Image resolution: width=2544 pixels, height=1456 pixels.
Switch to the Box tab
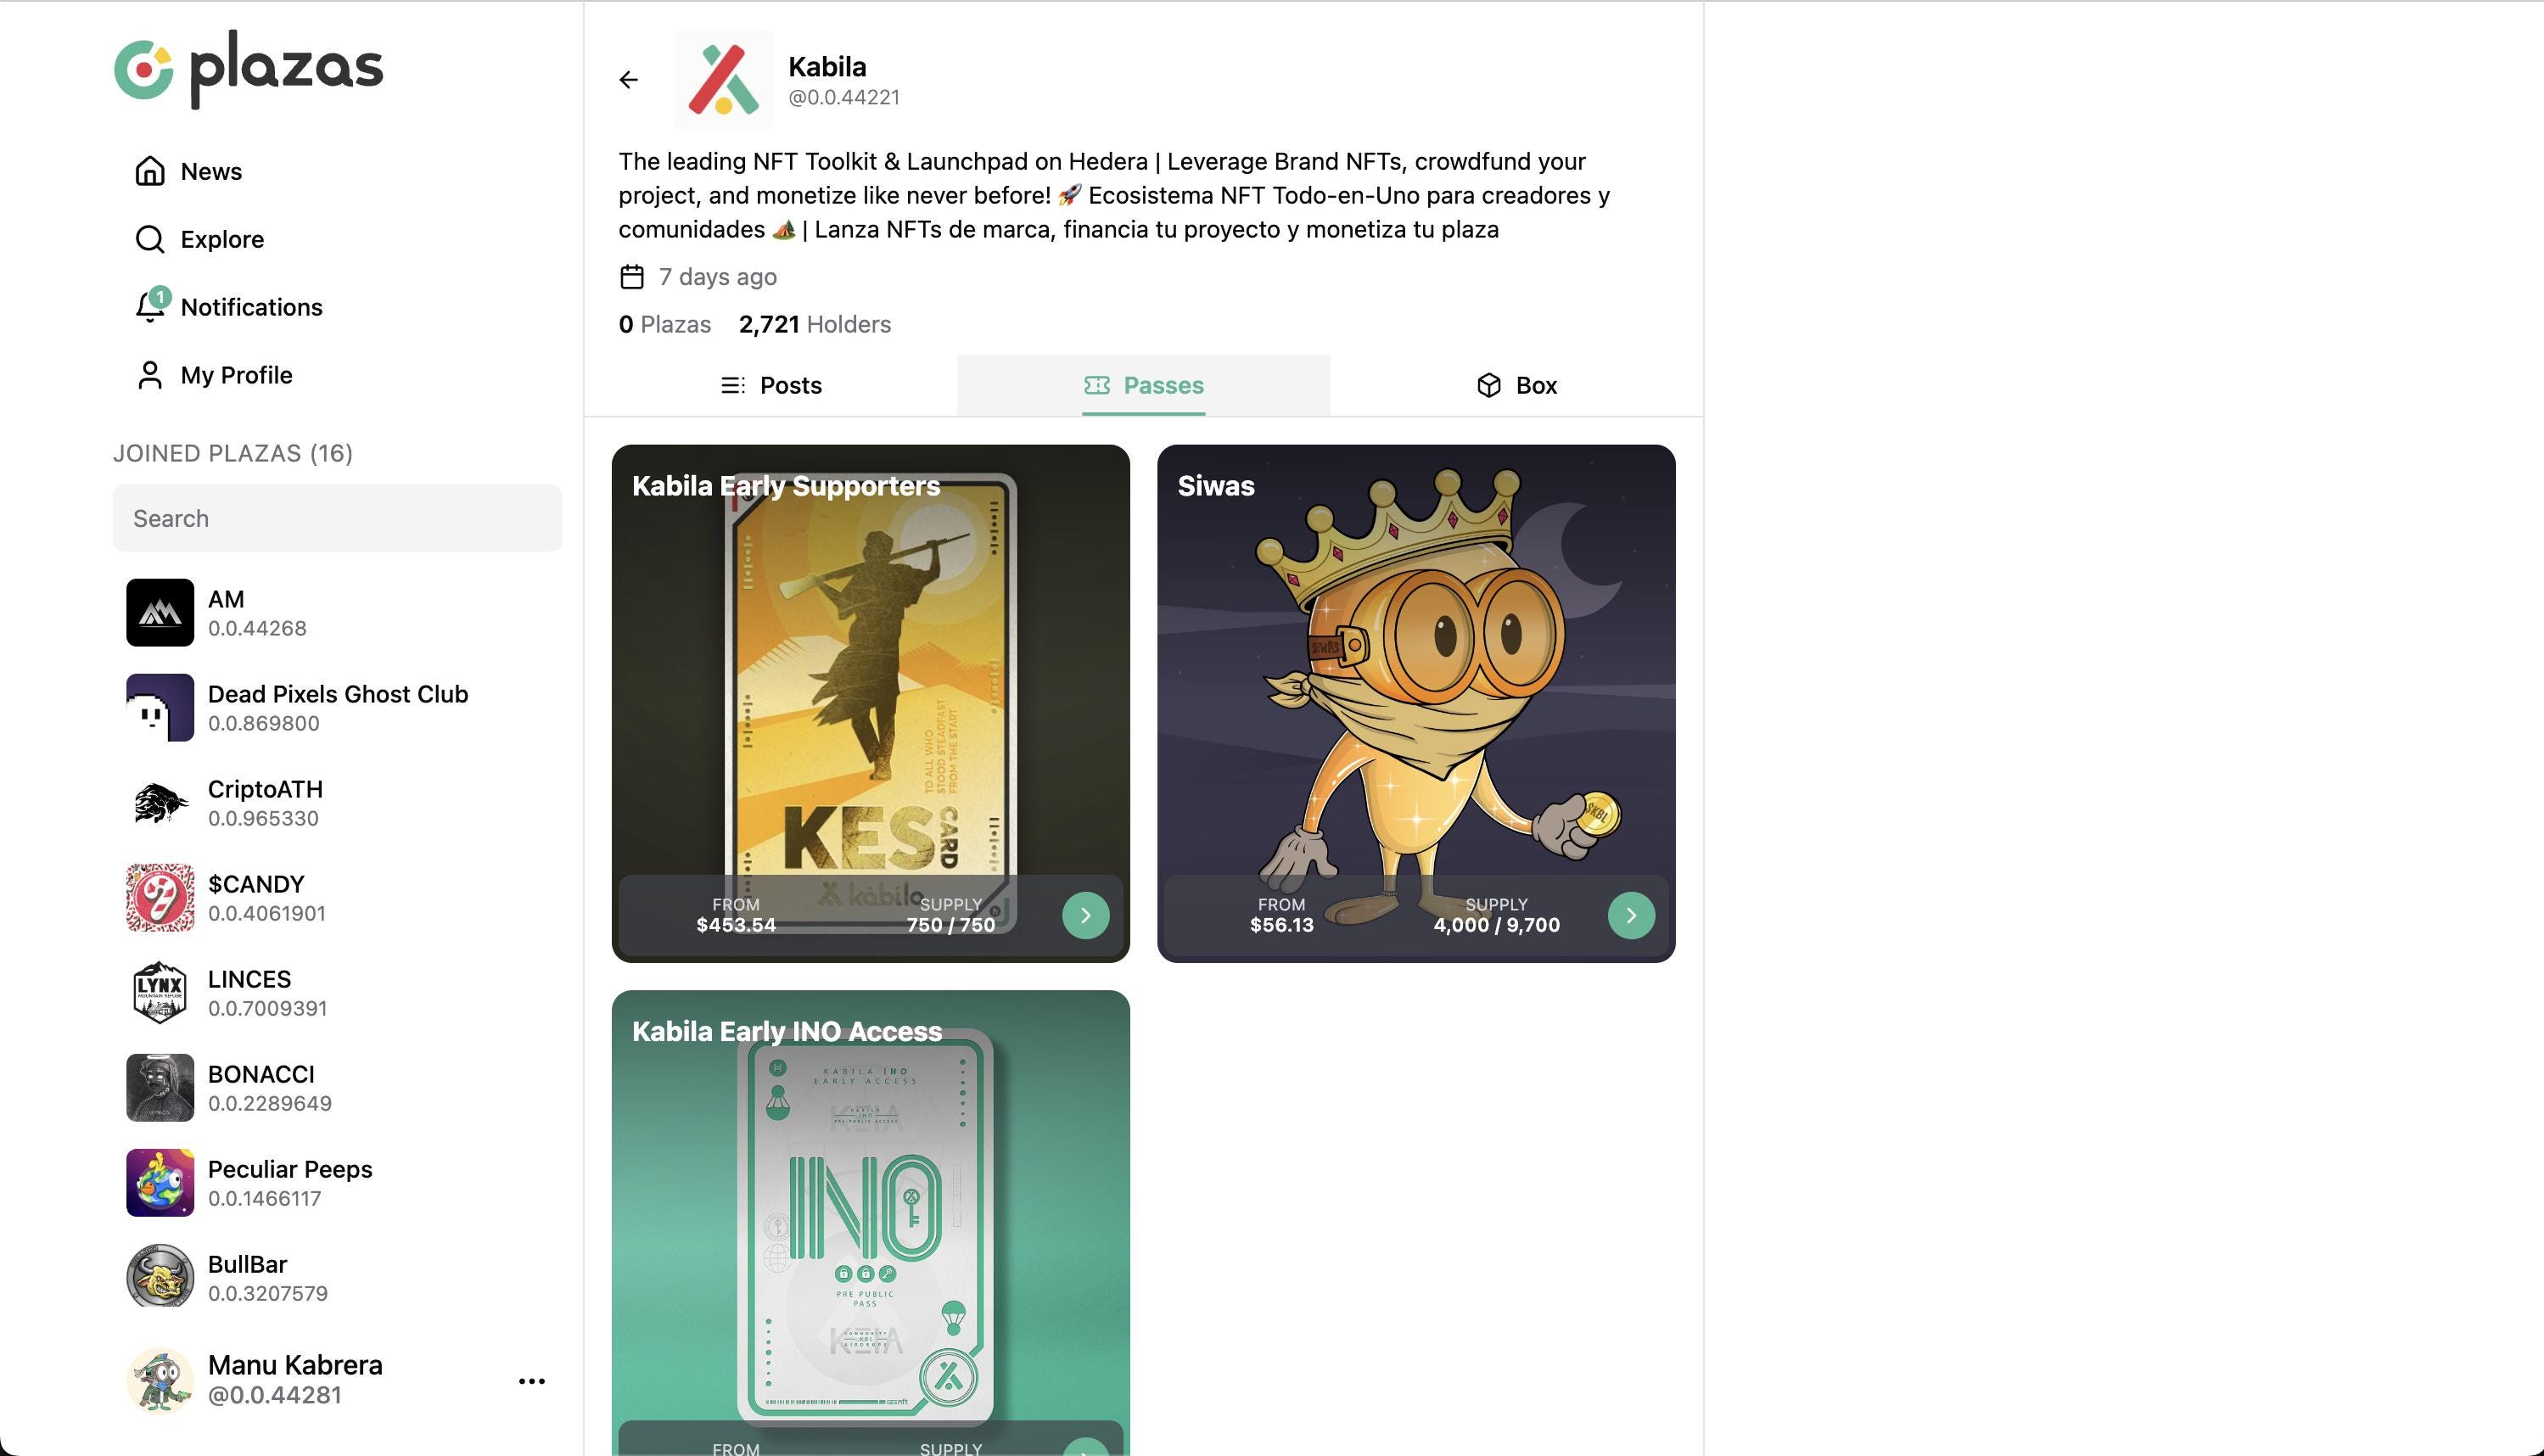[1517, 385]
